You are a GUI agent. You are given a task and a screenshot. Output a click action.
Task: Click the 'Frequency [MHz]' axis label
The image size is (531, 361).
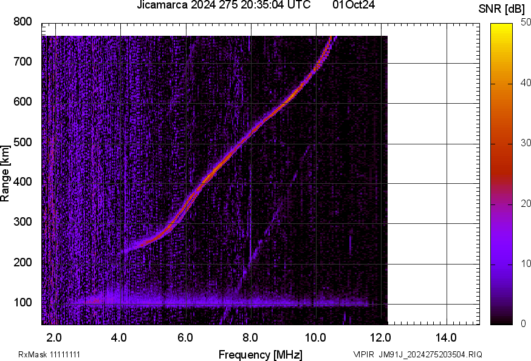tap(261, 354)
